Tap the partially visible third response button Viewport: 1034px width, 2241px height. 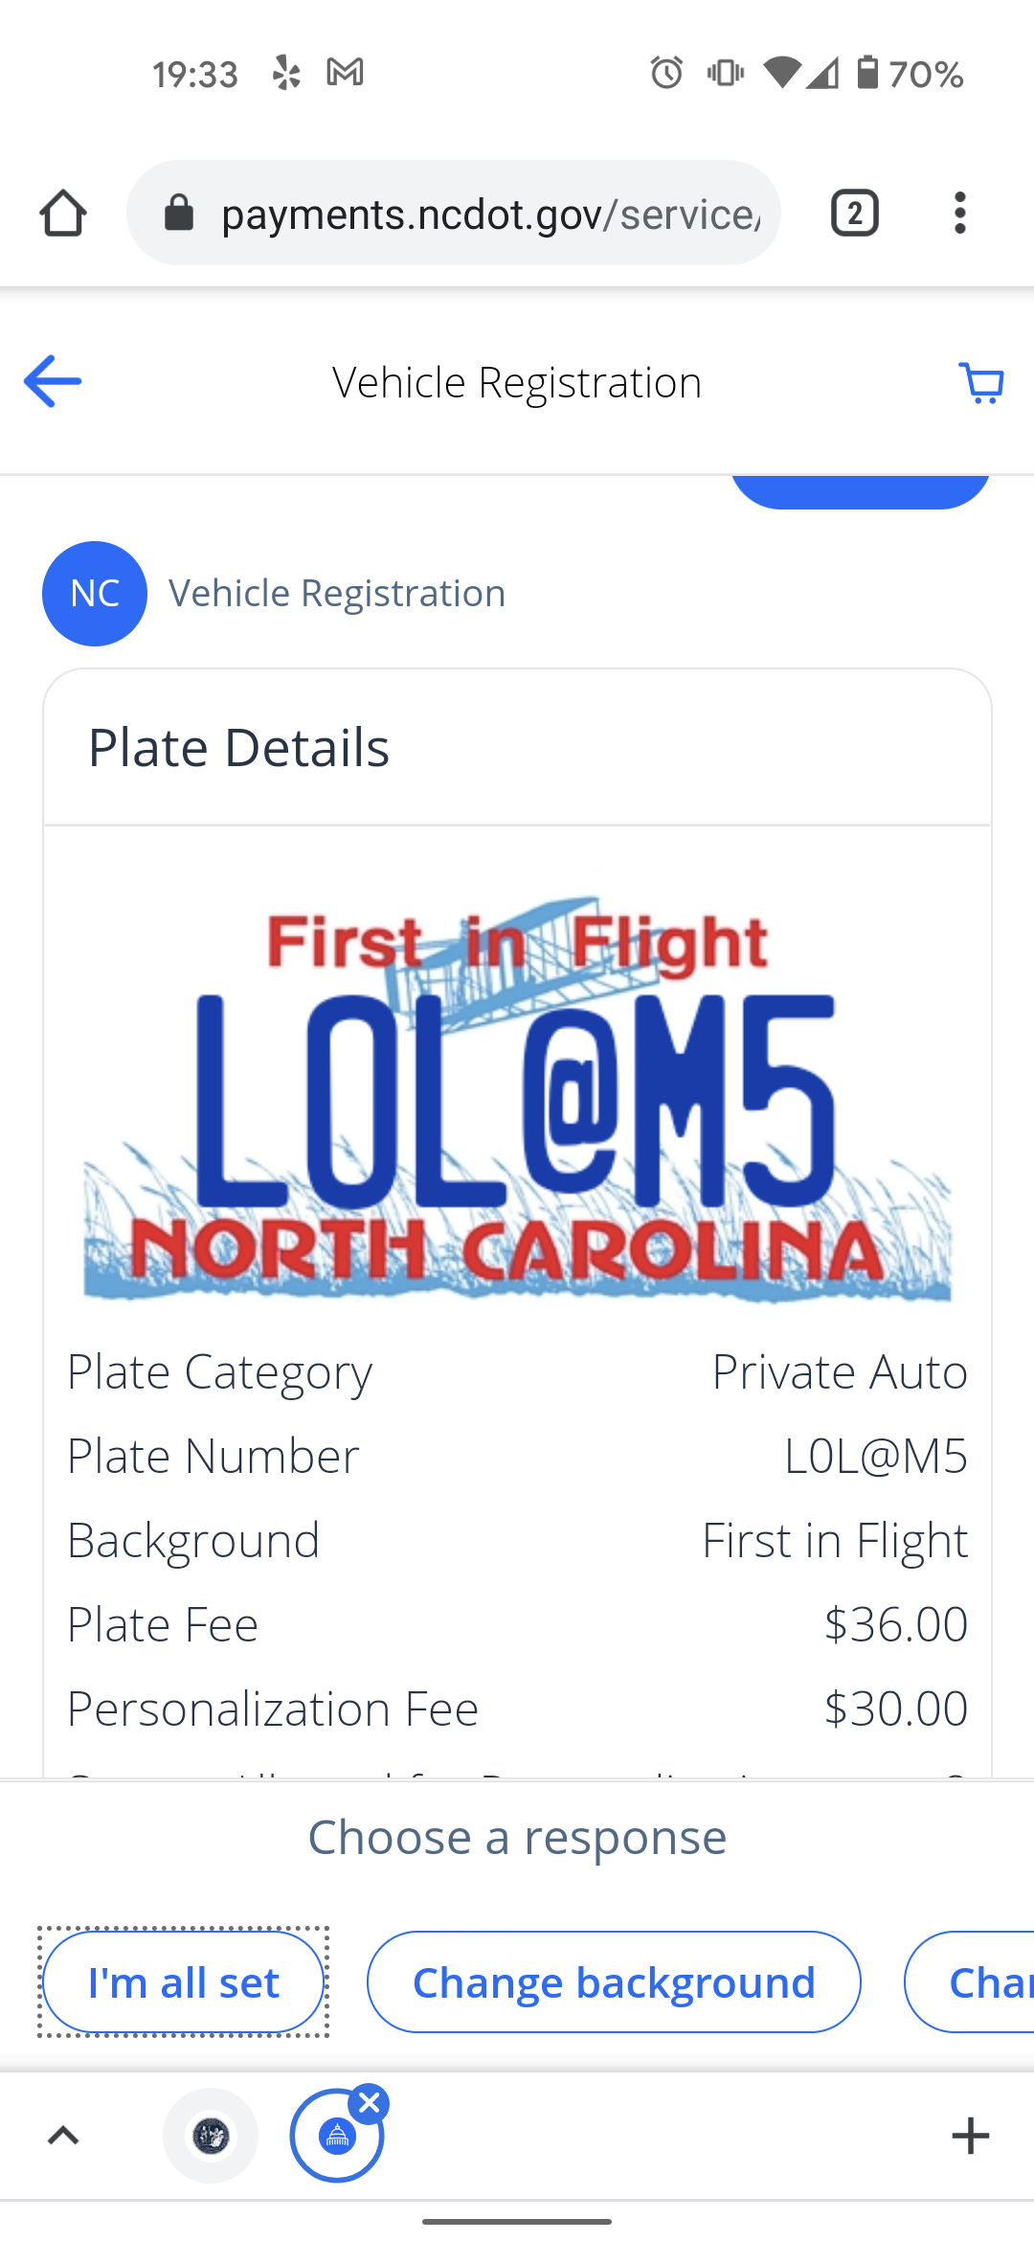(x=977, y=1982)
